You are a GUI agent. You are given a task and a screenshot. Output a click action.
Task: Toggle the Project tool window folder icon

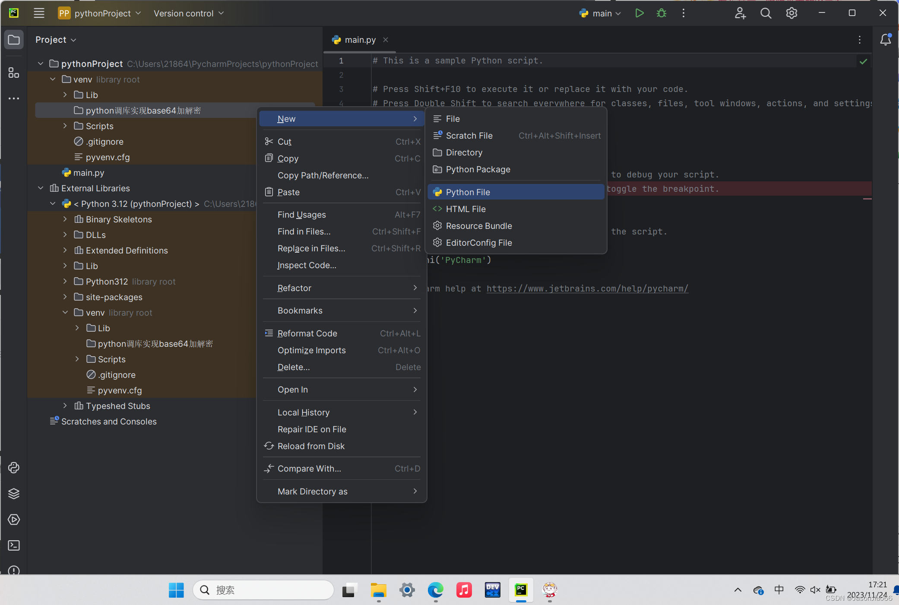point(13,39)
